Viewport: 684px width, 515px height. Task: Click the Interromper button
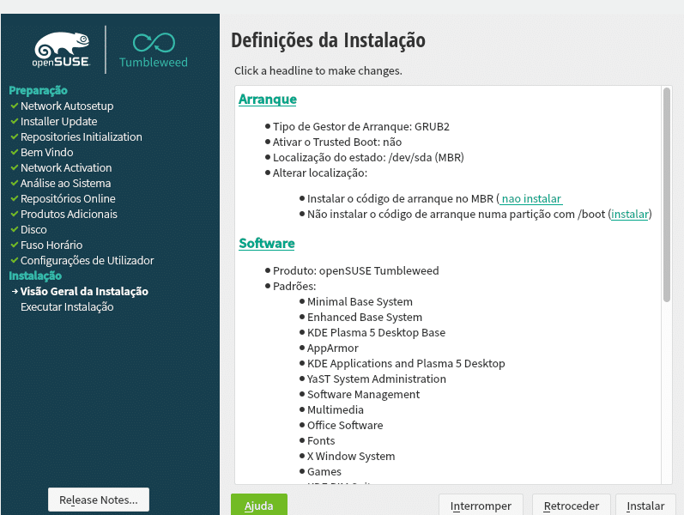point(481,506)
